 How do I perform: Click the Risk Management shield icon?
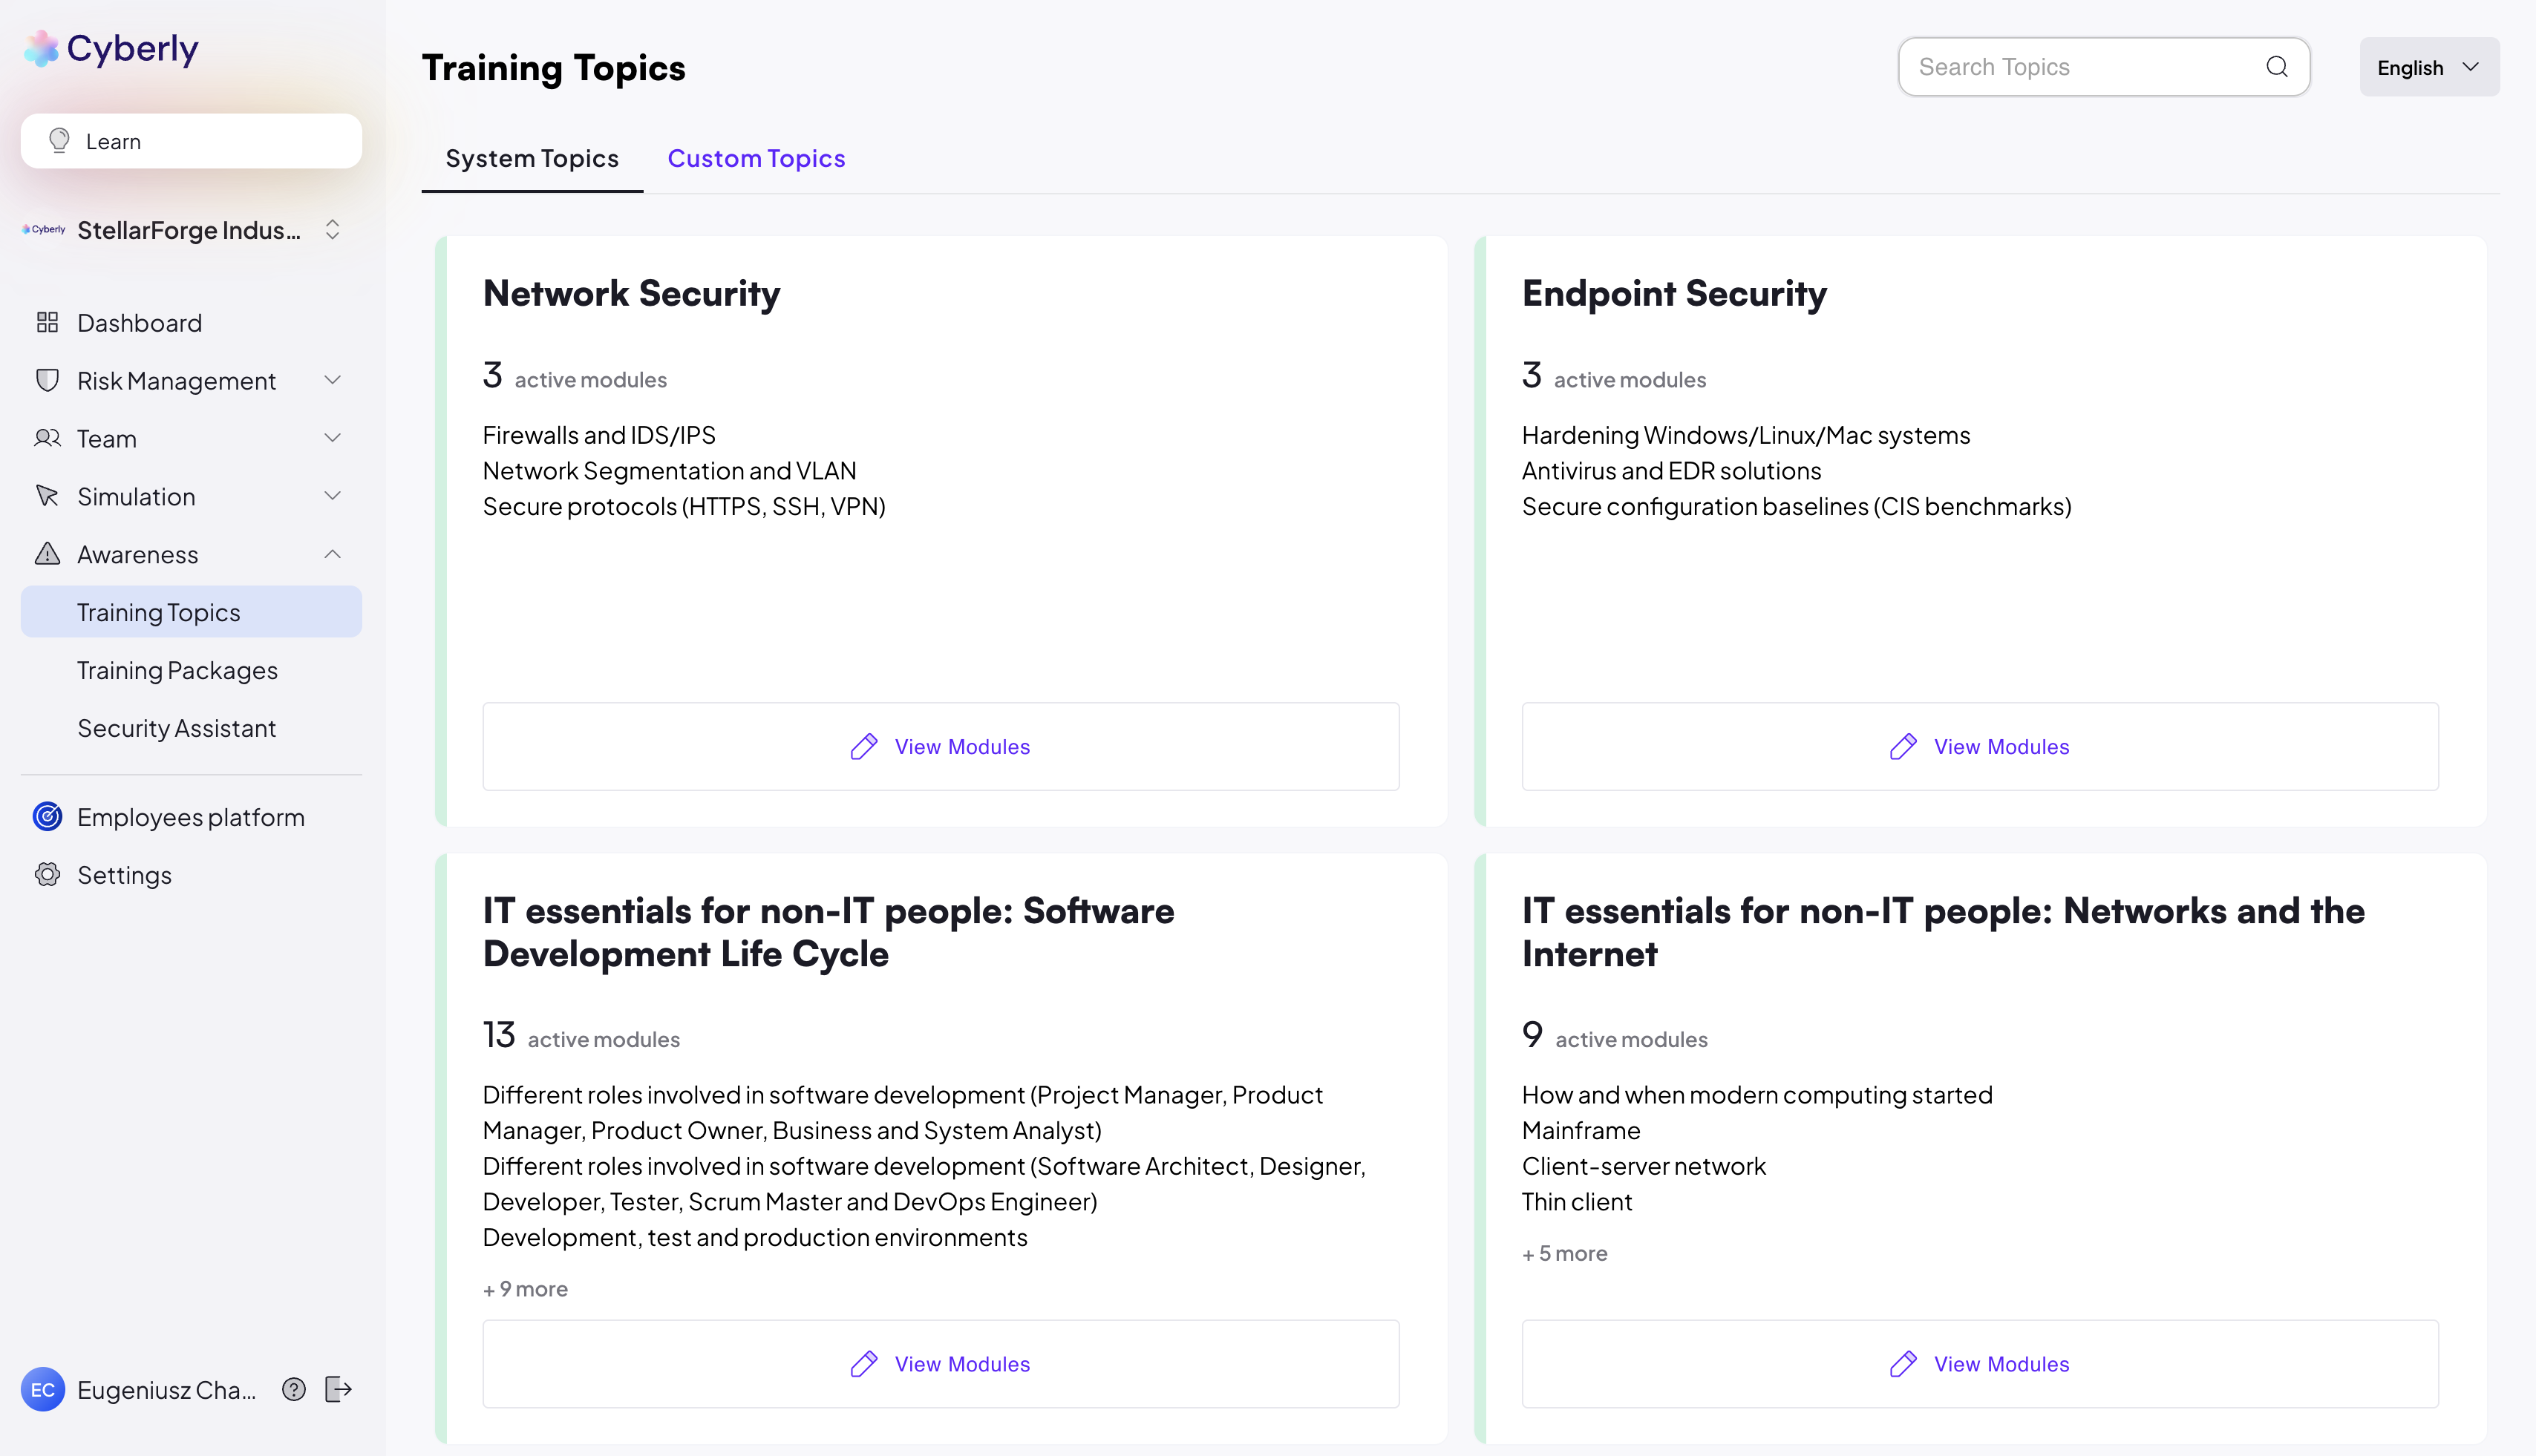(47, 380)
